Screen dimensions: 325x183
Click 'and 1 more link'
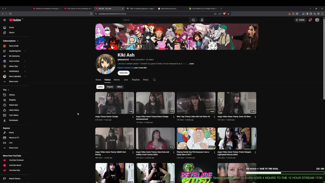[x=140, y=68]
